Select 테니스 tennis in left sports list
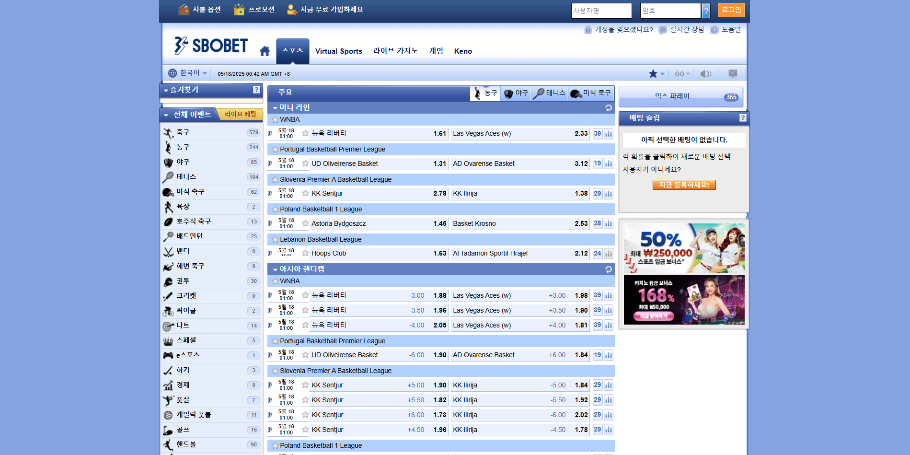Screen dimensions: 910x455 pyautogui.click(x=211, y=177)
